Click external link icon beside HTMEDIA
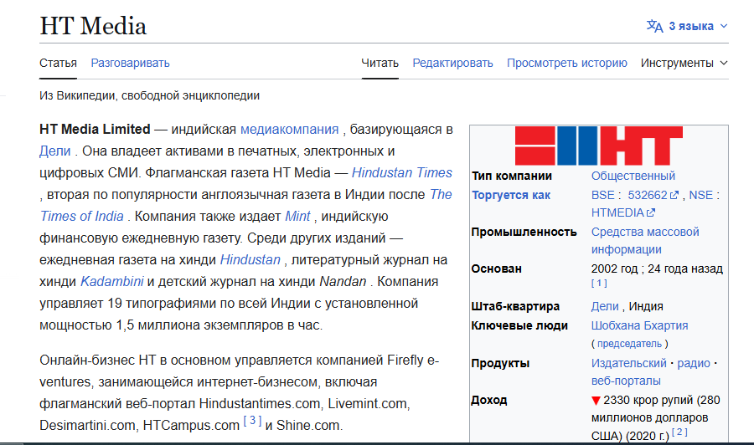Screen dimensions: 754x445 pyautogui.click(x=651, y=212)
